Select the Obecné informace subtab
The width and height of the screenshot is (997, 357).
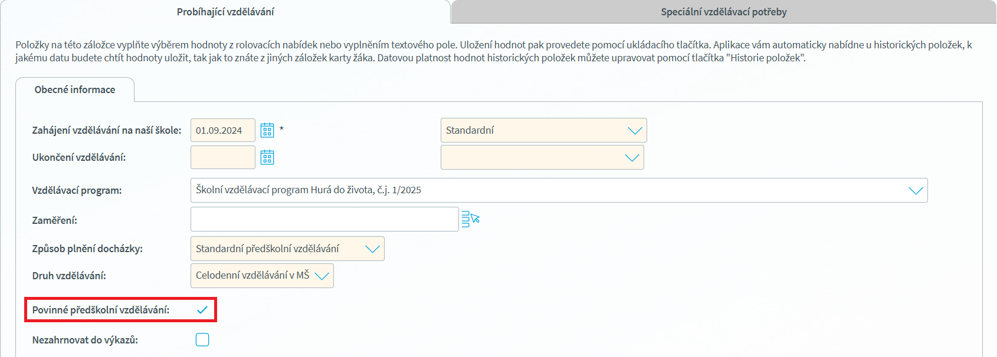[75, 90]
